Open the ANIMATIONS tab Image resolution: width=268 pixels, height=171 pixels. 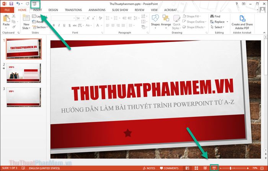point(97,10)
